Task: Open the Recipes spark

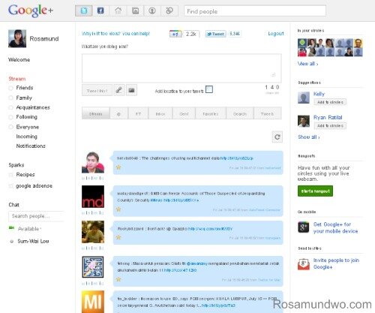Action: pyautogui.click(x=25, y=175)
